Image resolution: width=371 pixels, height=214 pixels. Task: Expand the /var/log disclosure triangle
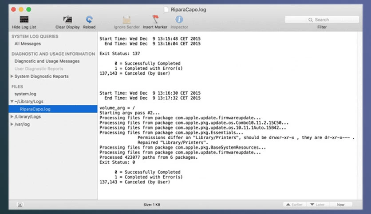tap(12, 124)
